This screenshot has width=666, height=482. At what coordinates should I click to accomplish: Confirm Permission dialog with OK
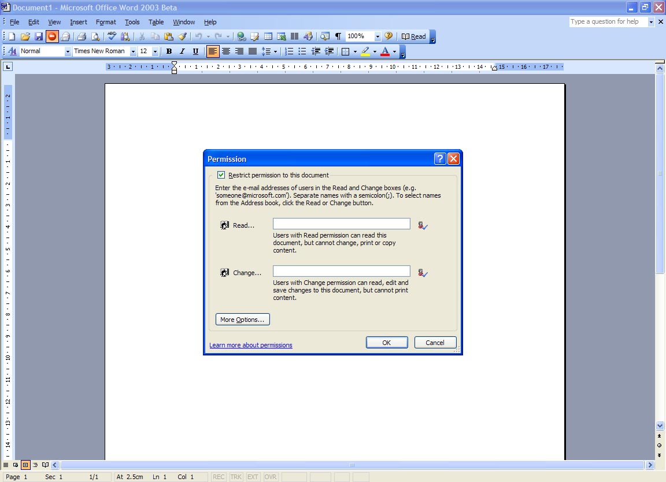[387, 343]
